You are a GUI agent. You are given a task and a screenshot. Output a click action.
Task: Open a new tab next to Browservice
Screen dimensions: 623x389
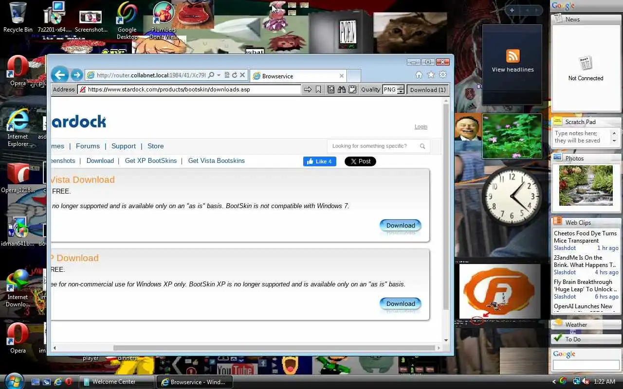tap(354, 76)
